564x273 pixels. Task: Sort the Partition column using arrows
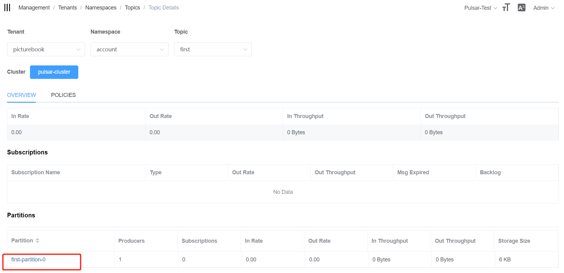click(x=37, y=241)
